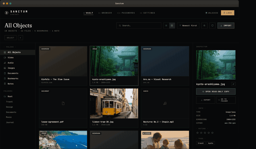Filter by Images in sidebar
Screen dimensions: 256x149
click(x=18, y=68)
